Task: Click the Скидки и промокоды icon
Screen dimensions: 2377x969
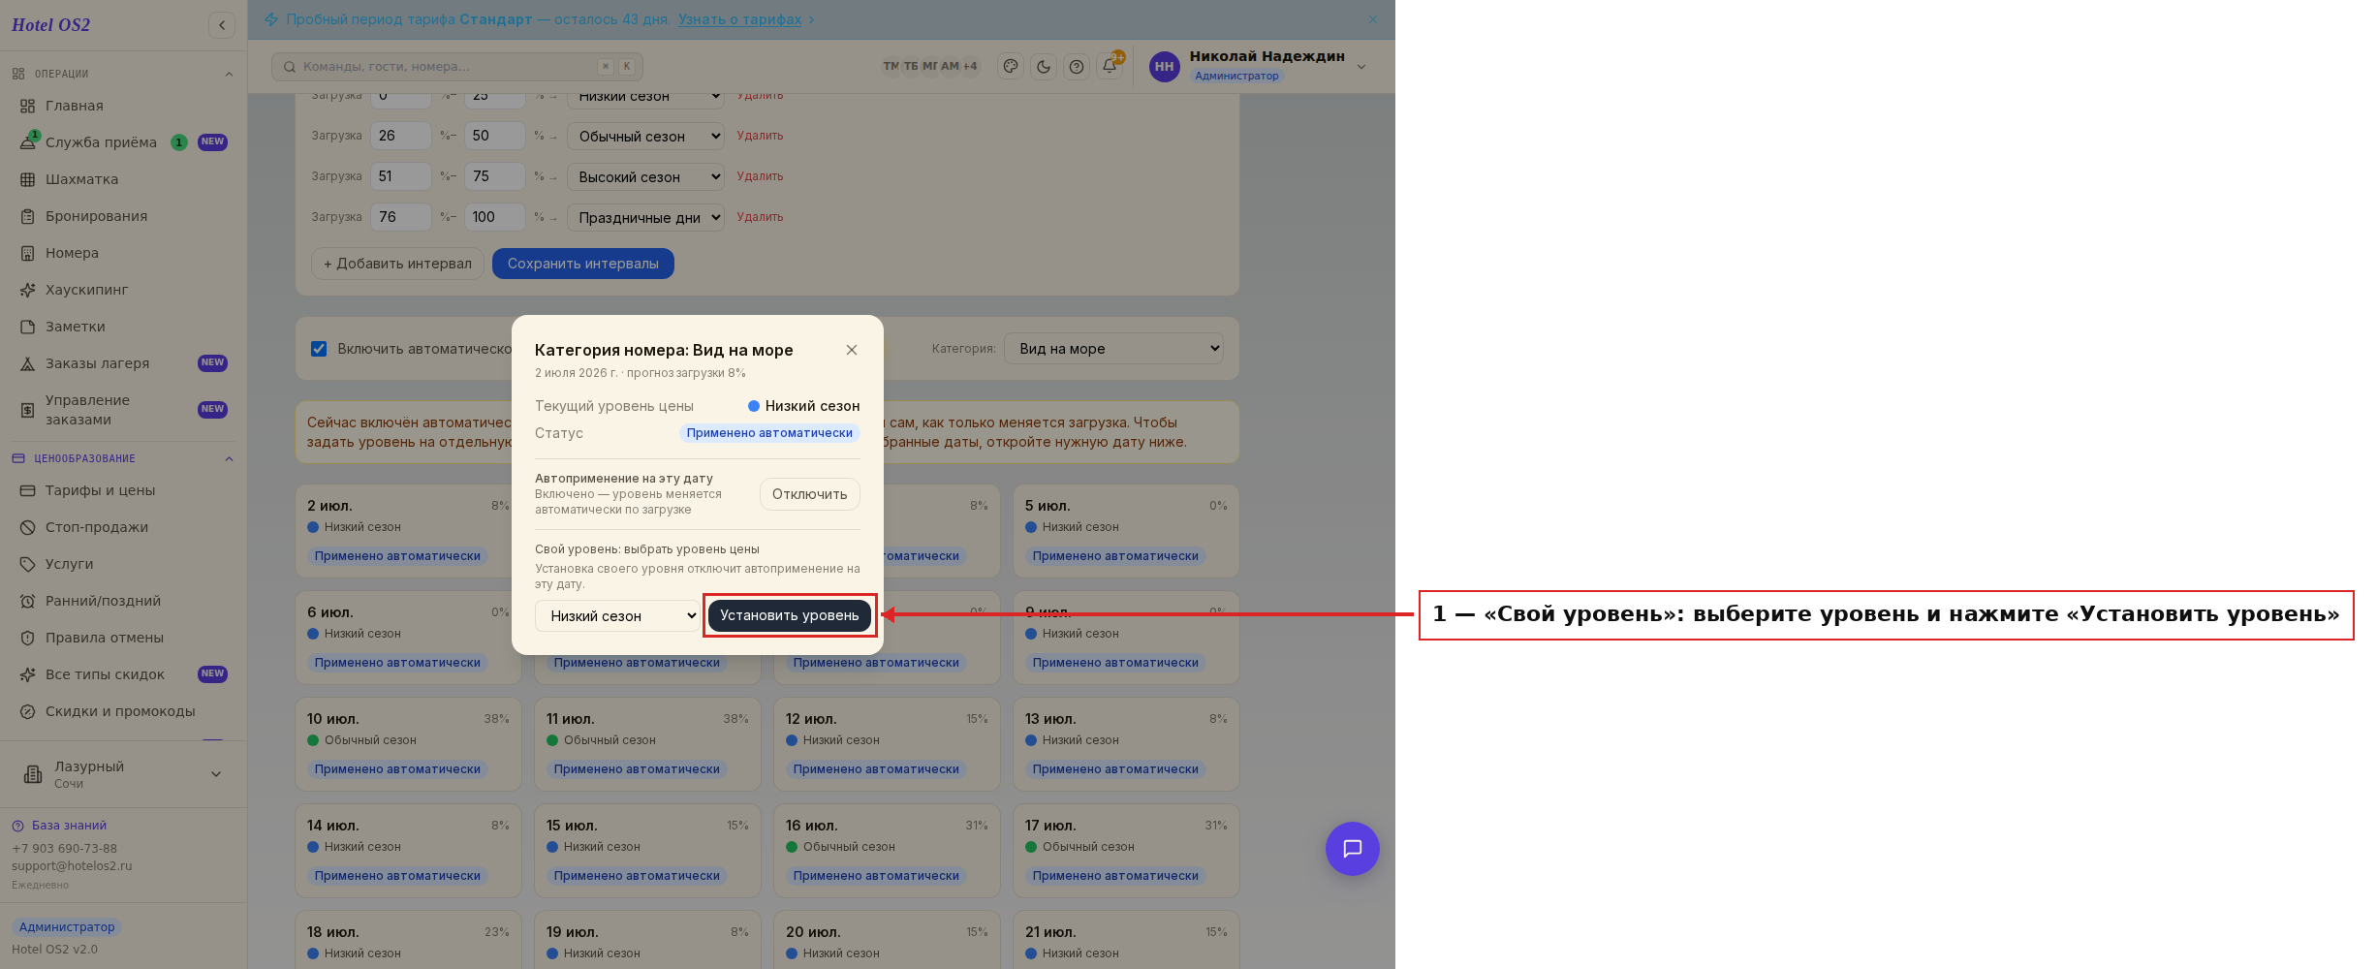Action: (x=28, y=711)
